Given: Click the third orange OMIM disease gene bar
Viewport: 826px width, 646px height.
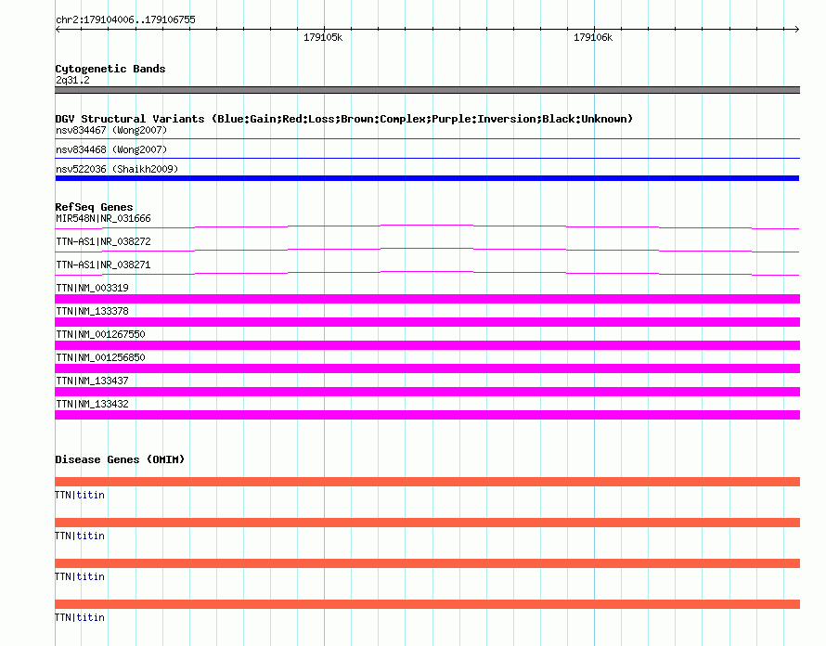Looking at the screenshot, I should [x=427, y=563].
